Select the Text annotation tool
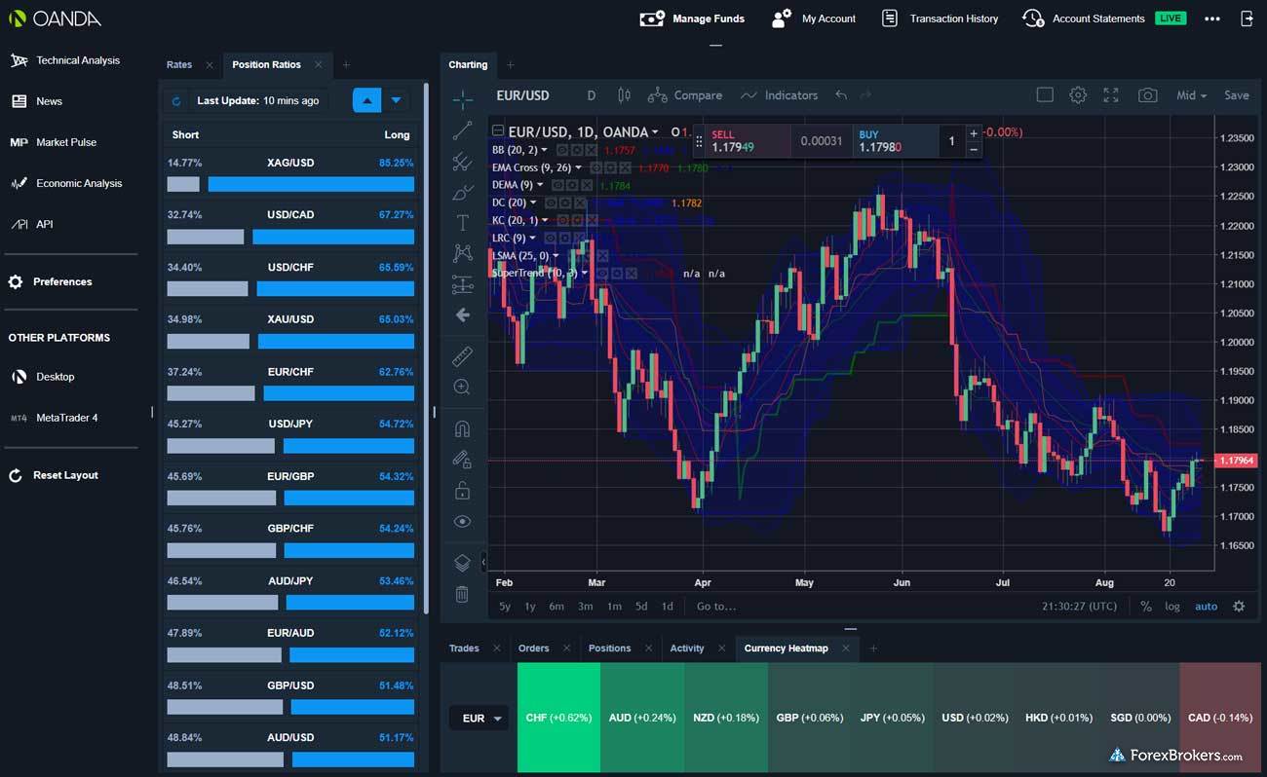 (463, 223)
